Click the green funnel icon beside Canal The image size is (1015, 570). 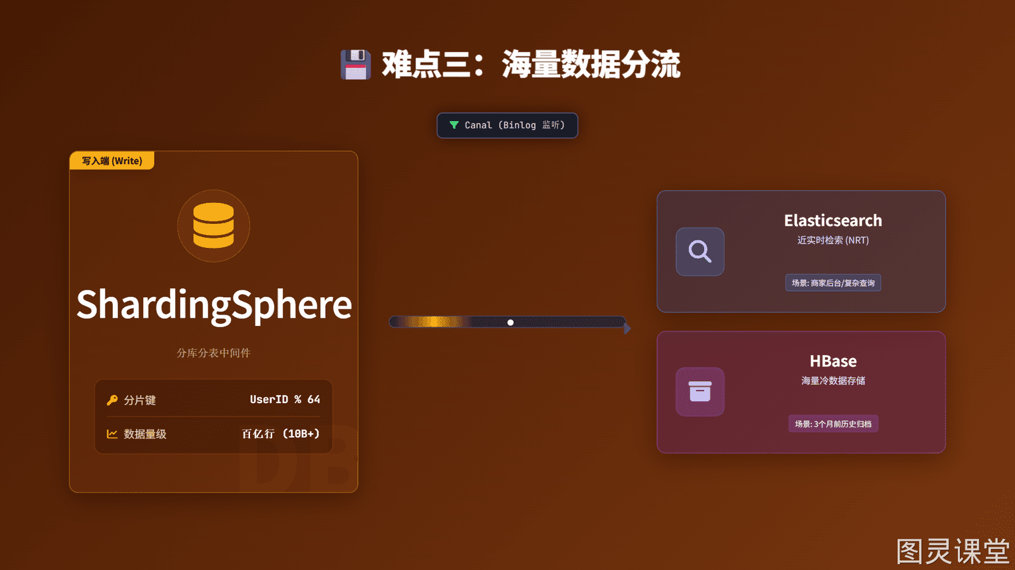454,125
